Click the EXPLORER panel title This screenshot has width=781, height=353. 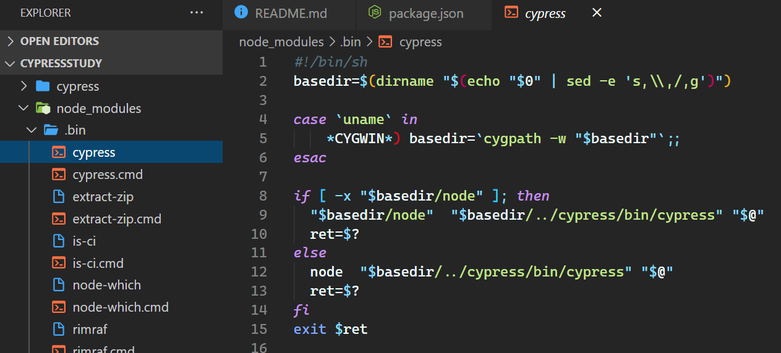[46, 12]
